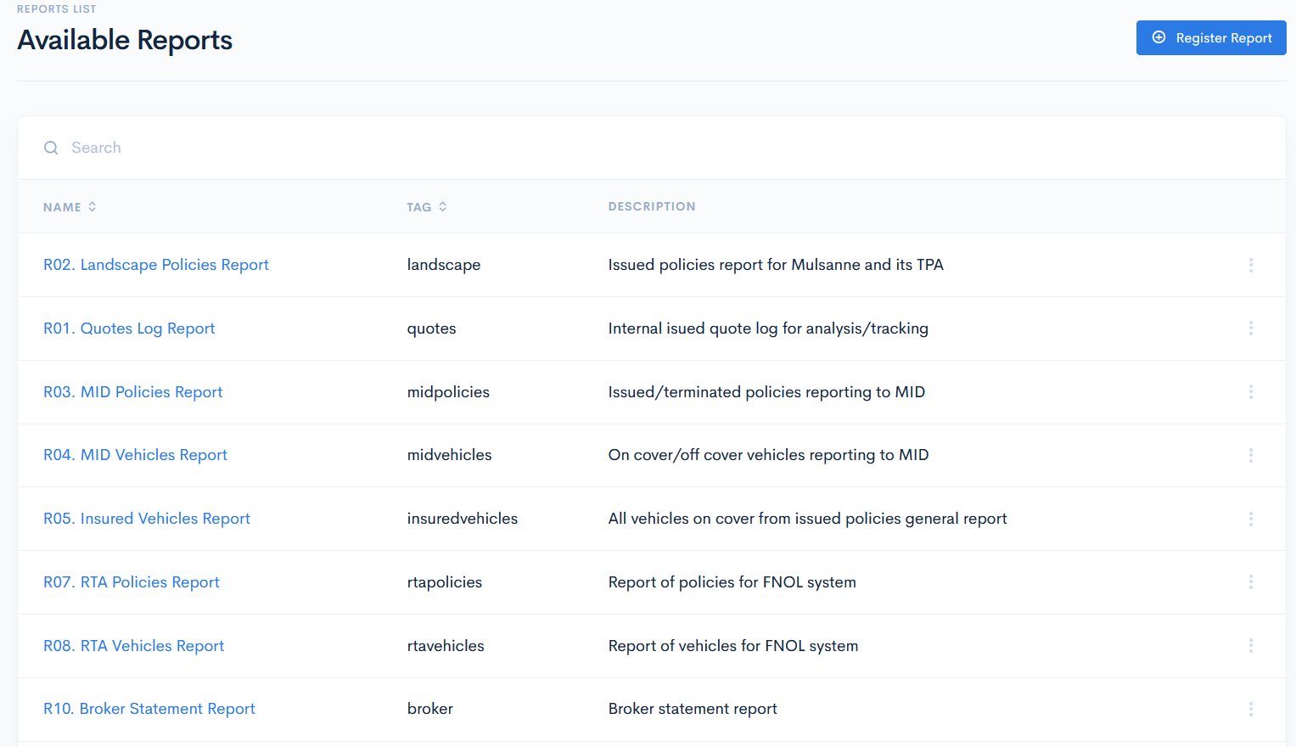
Task: Open R10. Broker Statement Report
Action: pyautogui.click(x=149, y=708)
